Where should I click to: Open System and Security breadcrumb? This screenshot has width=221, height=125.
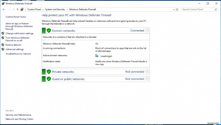point(55,9)
